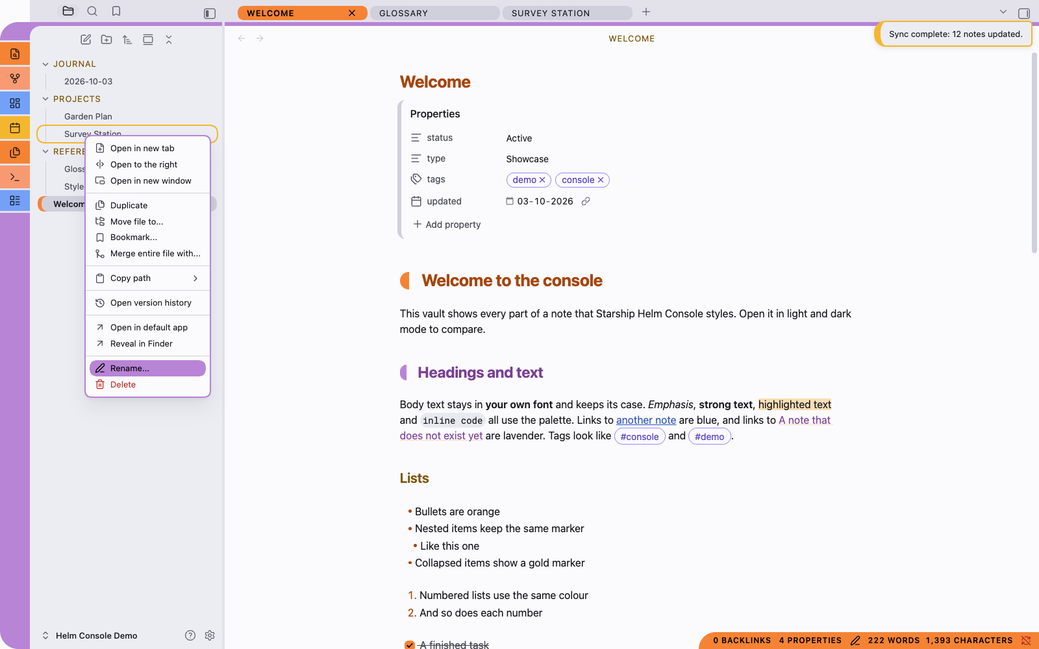Open the bookmarks pane icon

point(116,11)
